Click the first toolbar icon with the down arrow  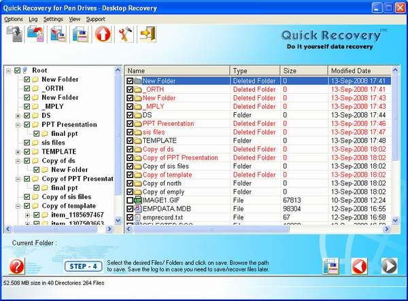point(15,34)
